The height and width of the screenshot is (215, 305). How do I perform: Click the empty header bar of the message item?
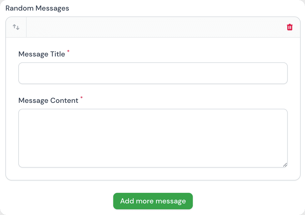pyautogui.click(x=155, y=27)
